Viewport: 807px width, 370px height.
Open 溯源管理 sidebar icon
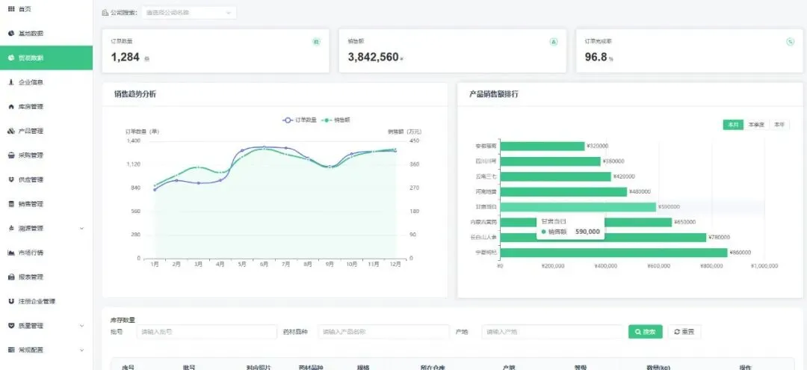pos(11,229)
